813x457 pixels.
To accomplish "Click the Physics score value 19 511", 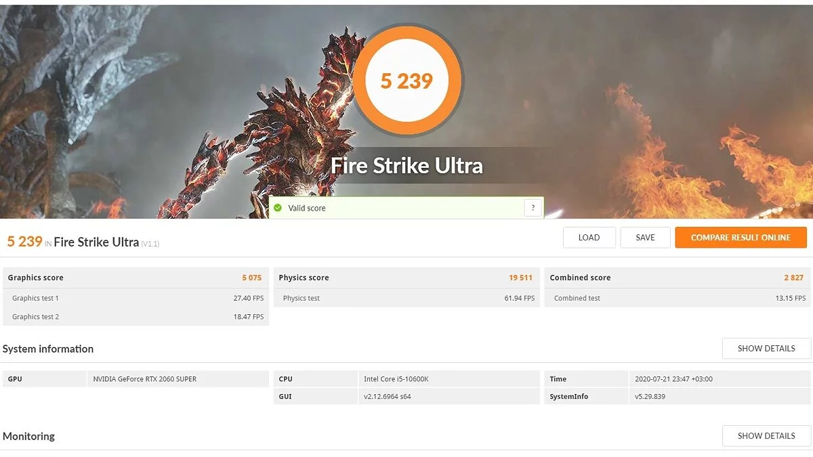I will [520, 278].
